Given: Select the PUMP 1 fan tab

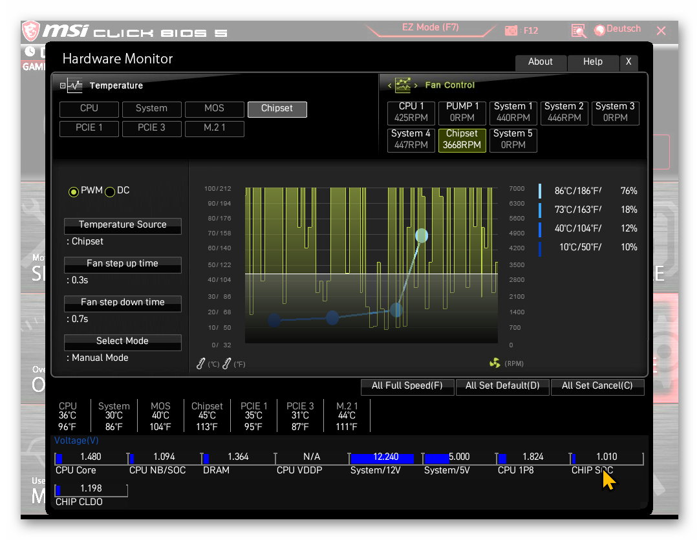Looking at the screenshot, I should (462, 113).
